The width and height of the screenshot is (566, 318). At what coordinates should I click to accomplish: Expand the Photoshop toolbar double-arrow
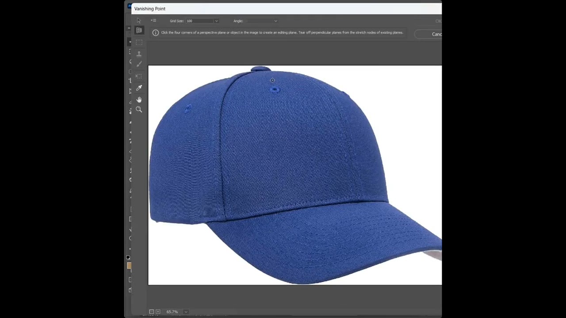pos(129,28)
